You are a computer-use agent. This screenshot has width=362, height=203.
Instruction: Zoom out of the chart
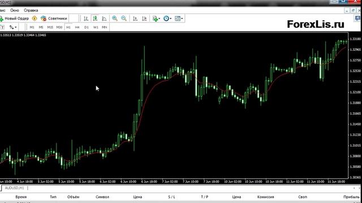tap(124, 19)
